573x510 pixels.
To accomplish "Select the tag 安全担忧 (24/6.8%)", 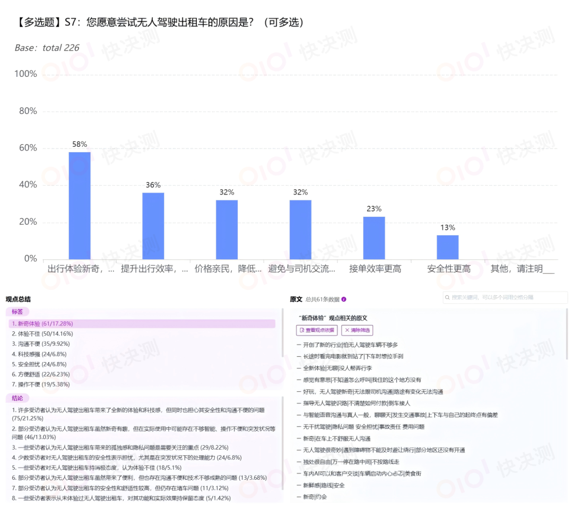I will click(x=39, y=364).
